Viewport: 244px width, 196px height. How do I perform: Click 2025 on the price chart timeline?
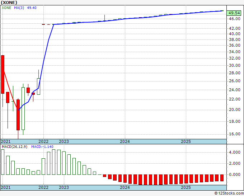tap(186, 141)
